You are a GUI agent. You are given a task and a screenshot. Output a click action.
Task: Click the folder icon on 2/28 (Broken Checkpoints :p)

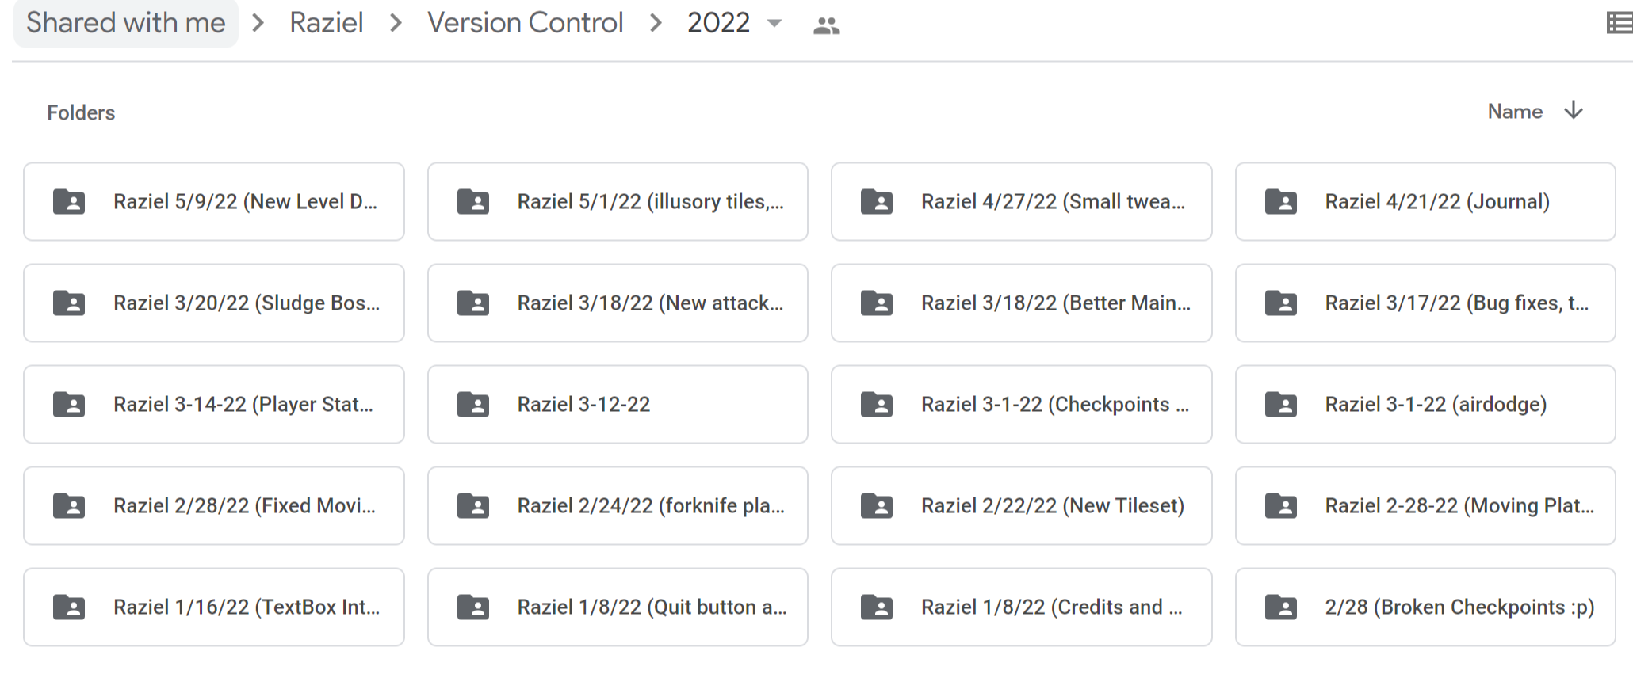[1279, 607]
